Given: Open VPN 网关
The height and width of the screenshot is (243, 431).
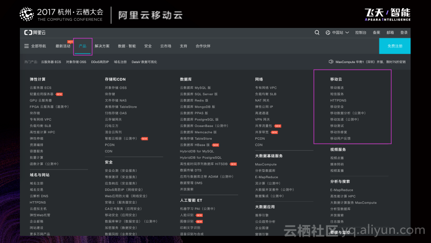Looking at the screenshot, I should pos(262,119).
